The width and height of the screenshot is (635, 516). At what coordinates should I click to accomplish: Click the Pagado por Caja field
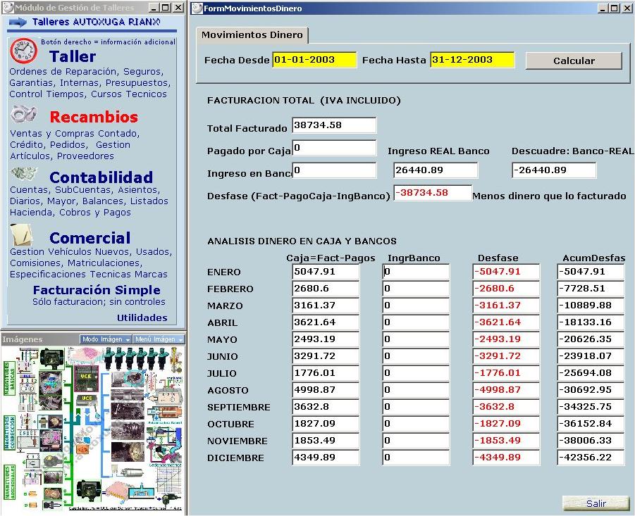pos(334,148)
